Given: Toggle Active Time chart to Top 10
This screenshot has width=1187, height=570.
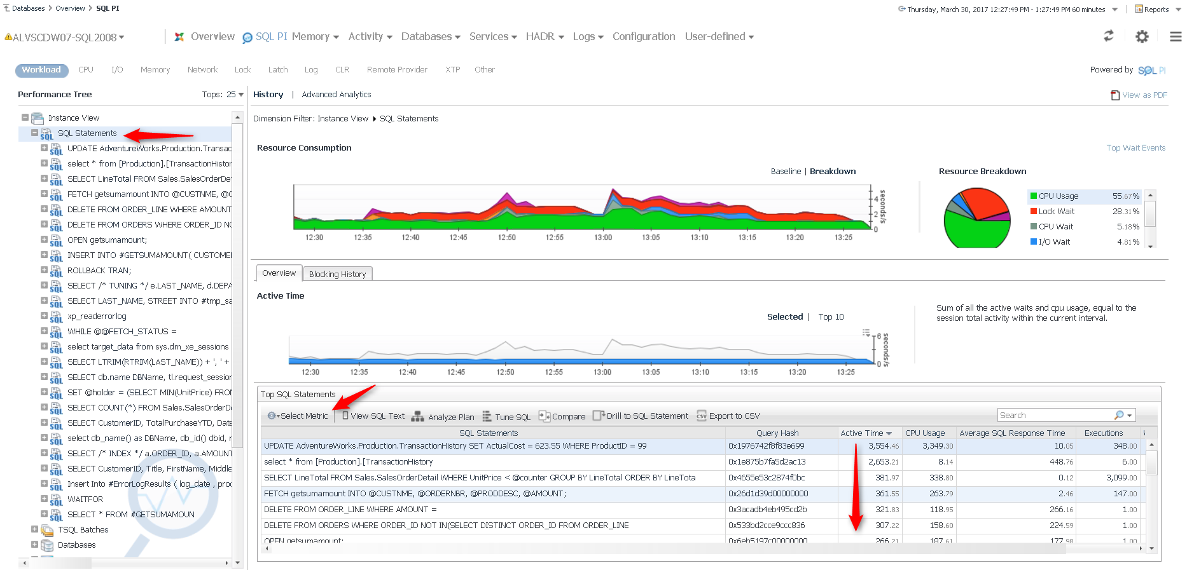Looking at the screenshot, I should pyautogui.click(x=831, y=317).
